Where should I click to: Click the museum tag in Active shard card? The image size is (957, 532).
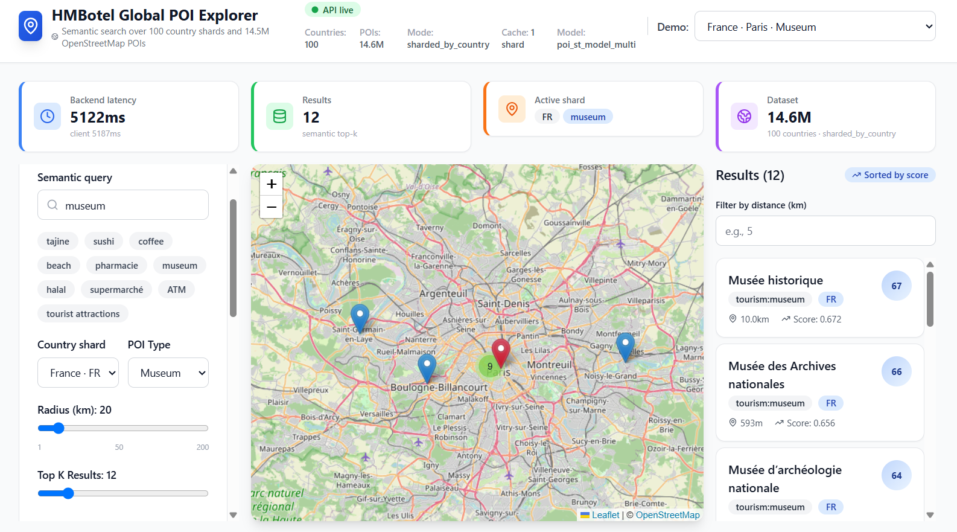click(588, 117)
